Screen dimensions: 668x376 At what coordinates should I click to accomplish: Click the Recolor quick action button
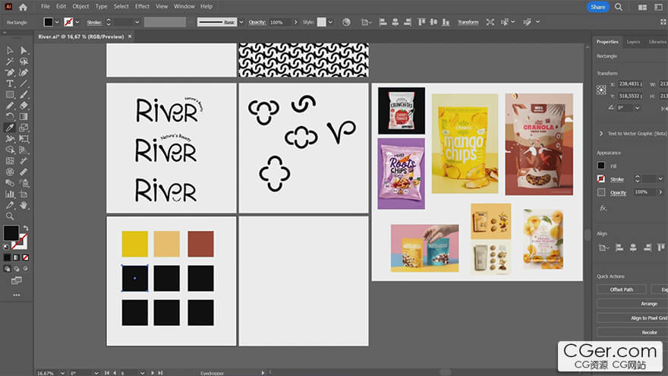(633, 332)
